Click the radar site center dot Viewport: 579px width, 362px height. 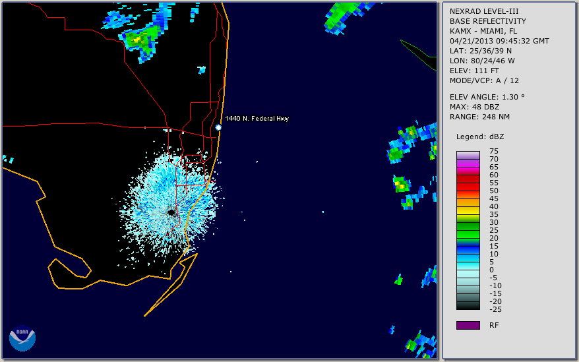171,212
